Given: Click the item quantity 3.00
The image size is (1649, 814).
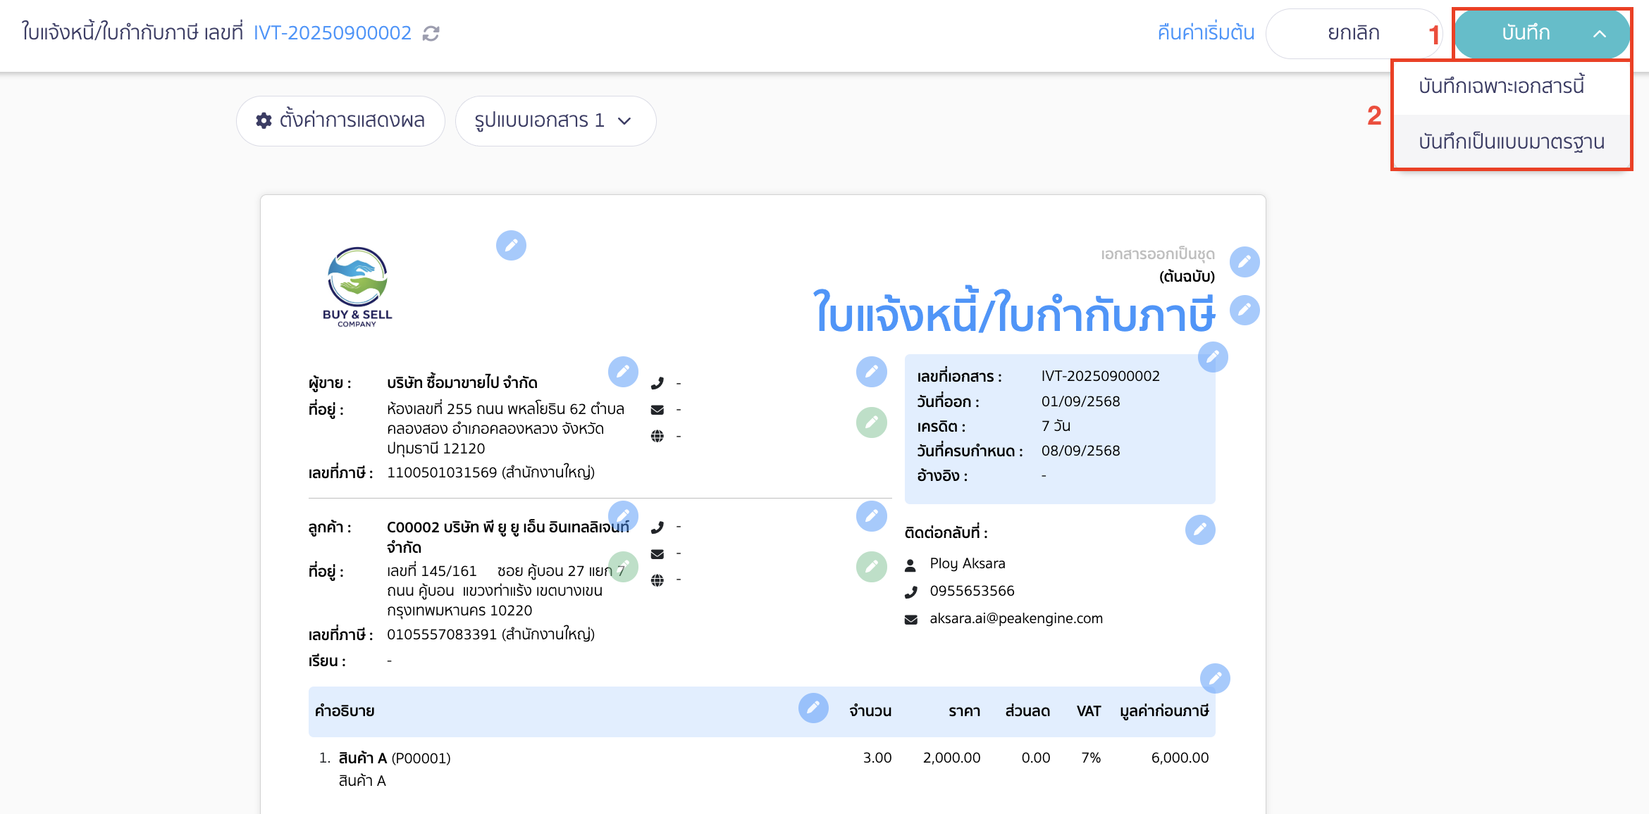Looking at the screenshot, I should pyautogui.click(x=877, y=758).
